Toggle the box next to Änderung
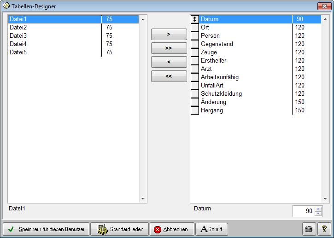 195,102
